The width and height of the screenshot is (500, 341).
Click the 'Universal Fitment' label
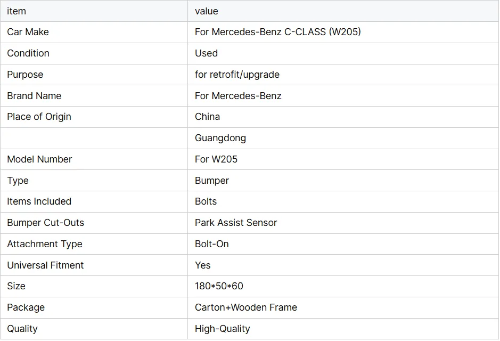(x=45, y=265)
